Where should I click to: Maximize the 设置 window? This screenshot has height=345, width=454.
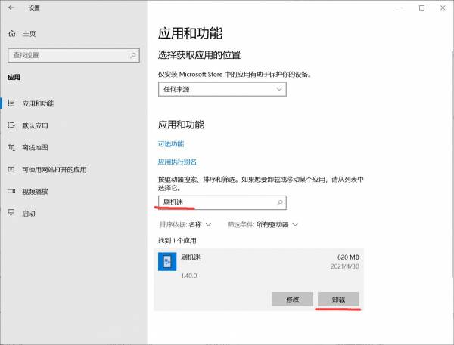422,8
